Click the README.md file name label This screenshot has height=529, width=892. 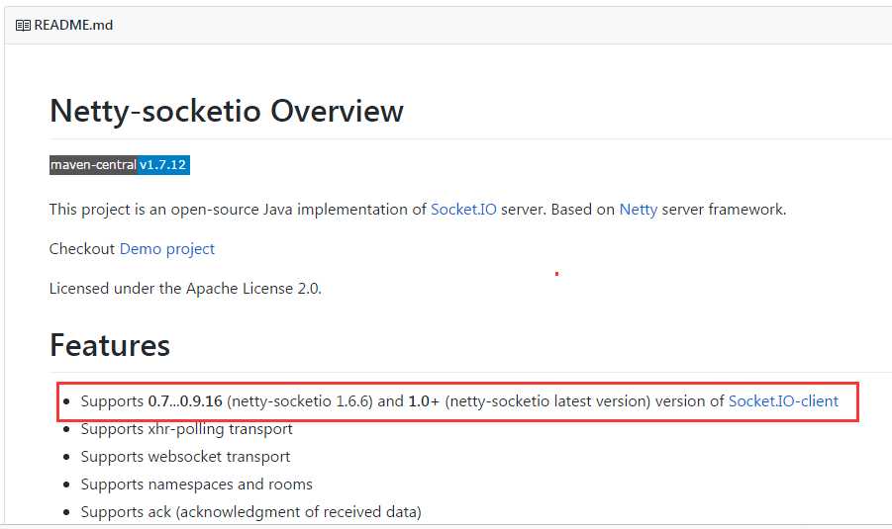[x=73, y=25]
